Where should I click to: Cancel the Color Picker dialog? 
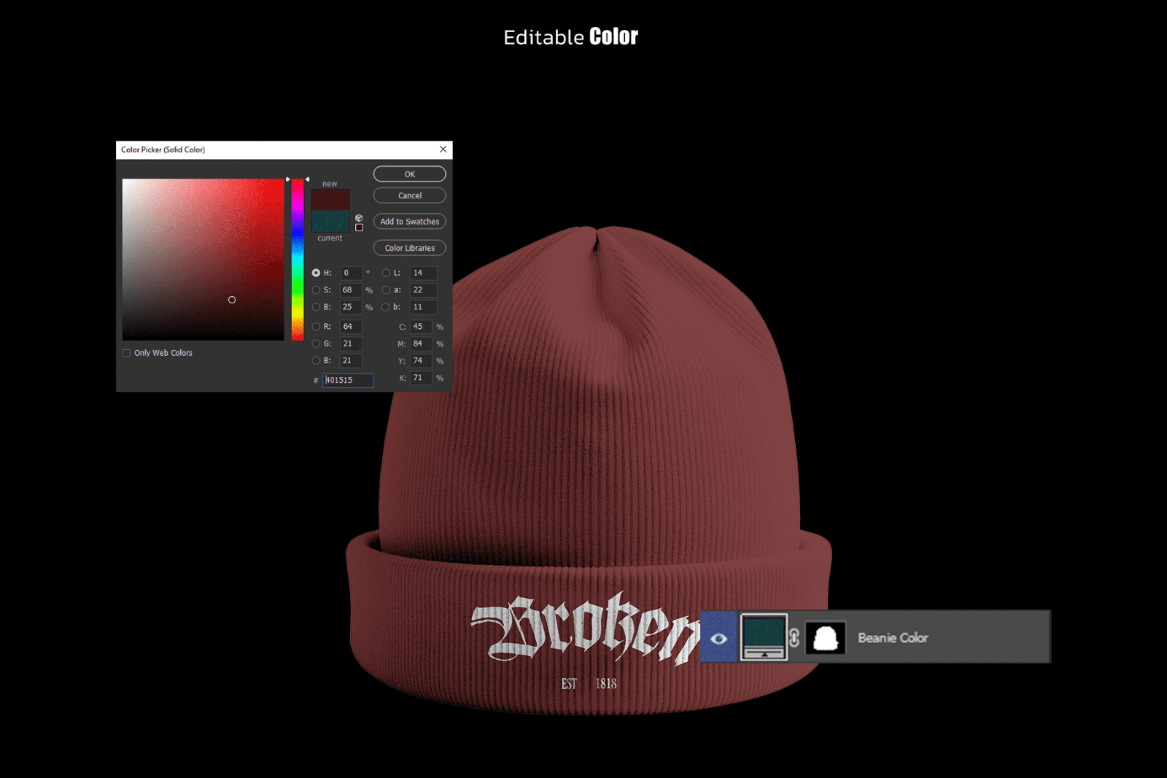[x=409, y=195]
